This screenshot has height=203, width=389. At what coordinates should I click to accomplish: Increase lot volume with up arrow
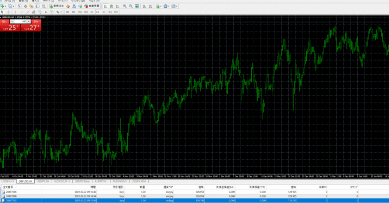(29, 22)
